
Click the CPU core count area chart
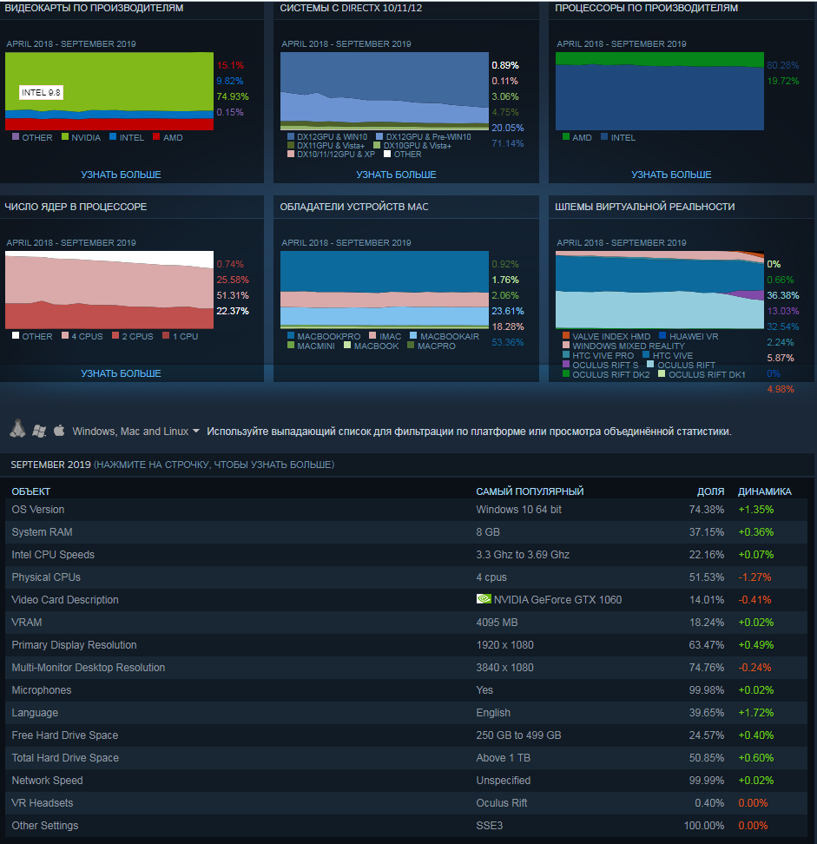coord(109,290)
